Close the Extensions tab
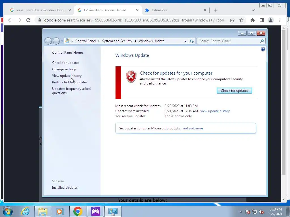The image size is (290, 217). click(205, 10)
